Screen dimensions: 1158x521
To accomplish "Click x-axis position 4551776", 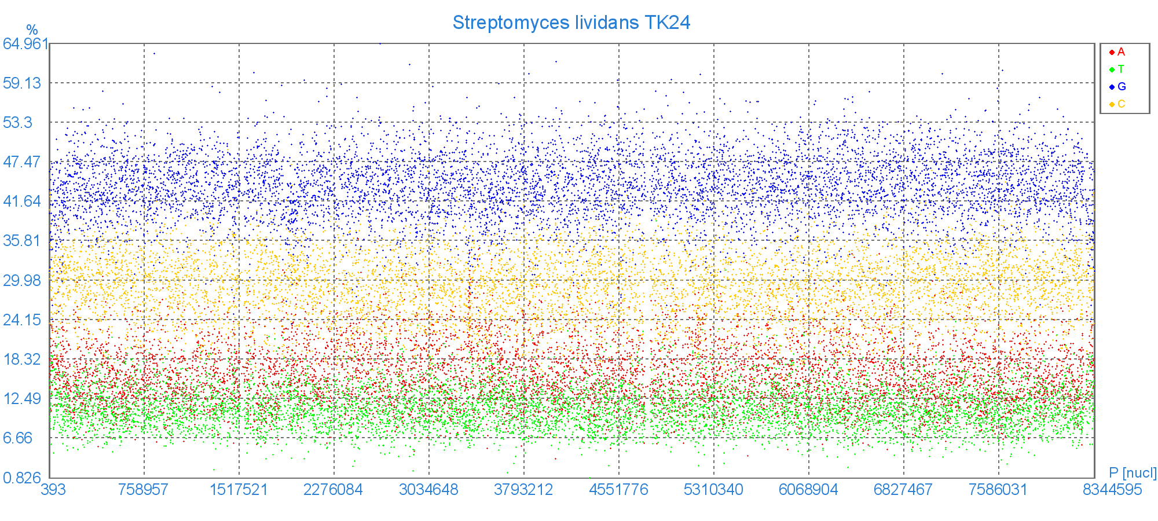I will pos(618,490).
